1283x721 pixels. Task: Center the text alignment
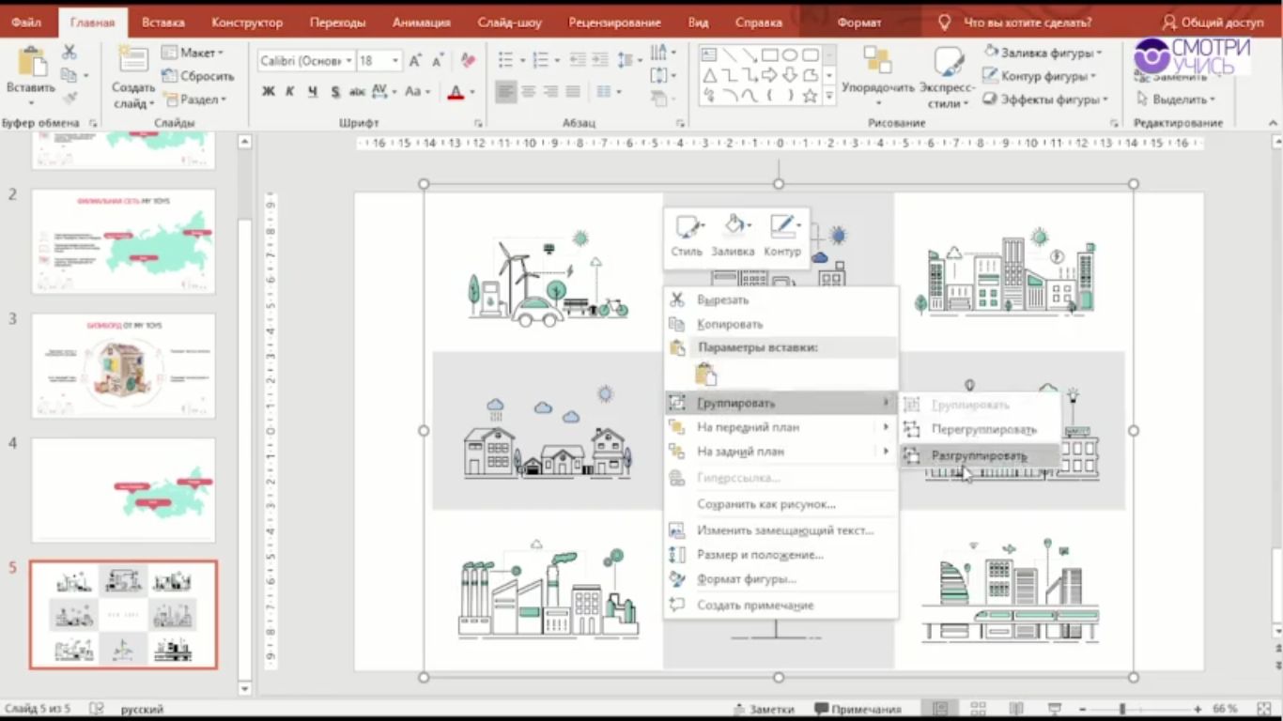529,91
